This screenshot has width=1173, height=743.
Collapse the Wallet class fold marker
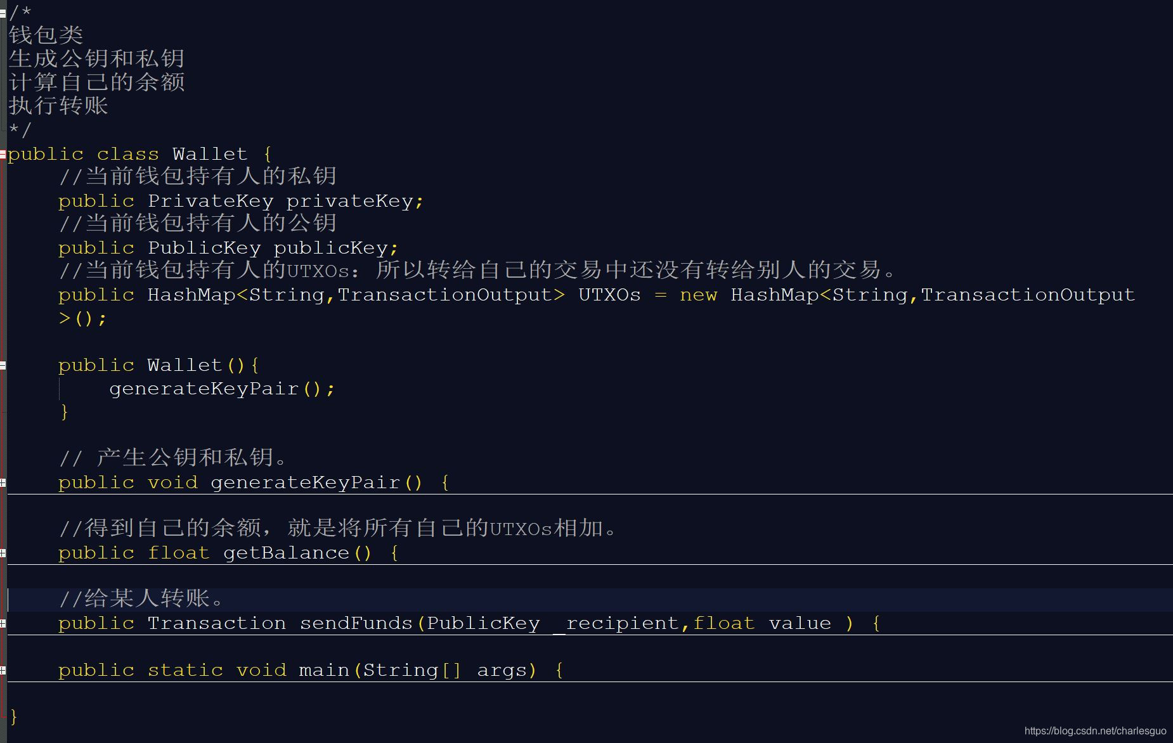[x=3, y=154]
